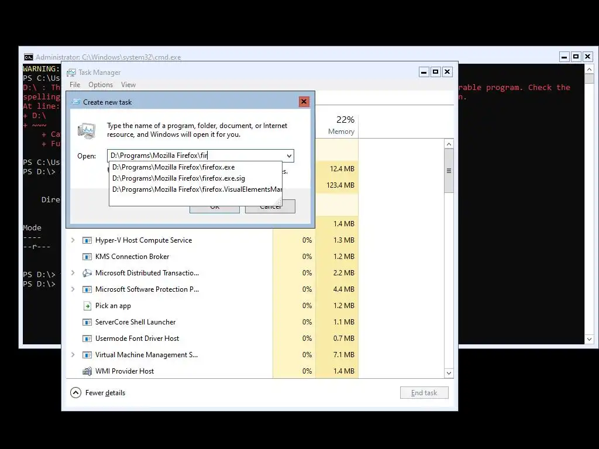Click Microsoft Distributed Transaction coordinator icon
The width and height of the screenshot is (599, 449).
[x=87, y=273]
